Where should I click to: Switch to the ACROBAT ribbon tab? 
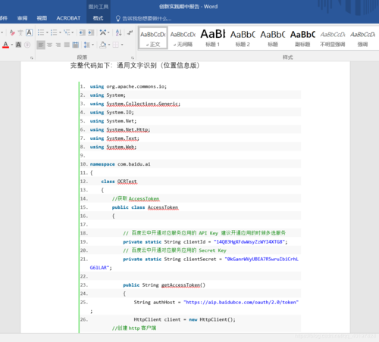tap(68, 18)
